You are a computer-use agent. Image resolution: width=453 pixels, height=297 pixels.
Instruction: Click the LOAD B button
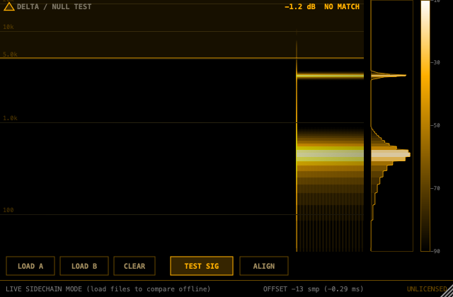pyautogui.click(x=84, y=266)
